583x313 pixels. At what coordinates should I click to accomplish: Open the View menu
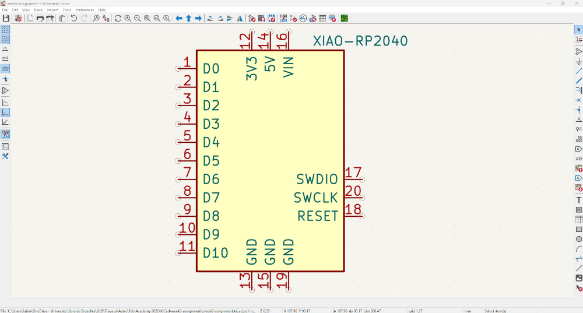pyautogui.click(x=26, y=10)
